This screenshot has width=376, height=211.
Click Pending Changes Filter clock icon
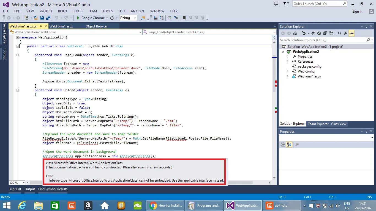point(304,33)
